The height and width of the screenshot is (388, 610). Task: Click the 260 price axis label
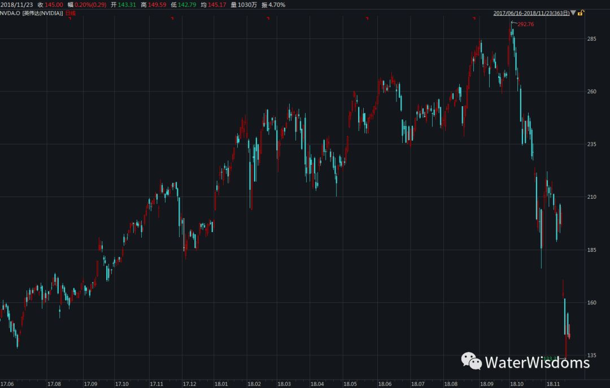592,91
